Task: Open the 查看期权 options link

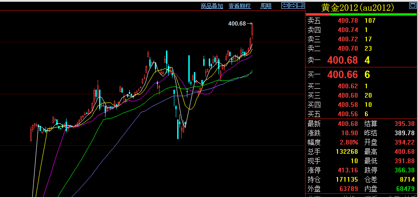Action: pos(239,6)
